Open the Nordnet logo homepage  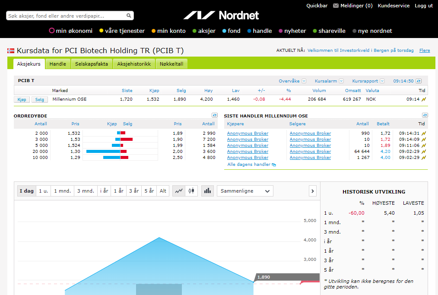[x=221, y=16]
